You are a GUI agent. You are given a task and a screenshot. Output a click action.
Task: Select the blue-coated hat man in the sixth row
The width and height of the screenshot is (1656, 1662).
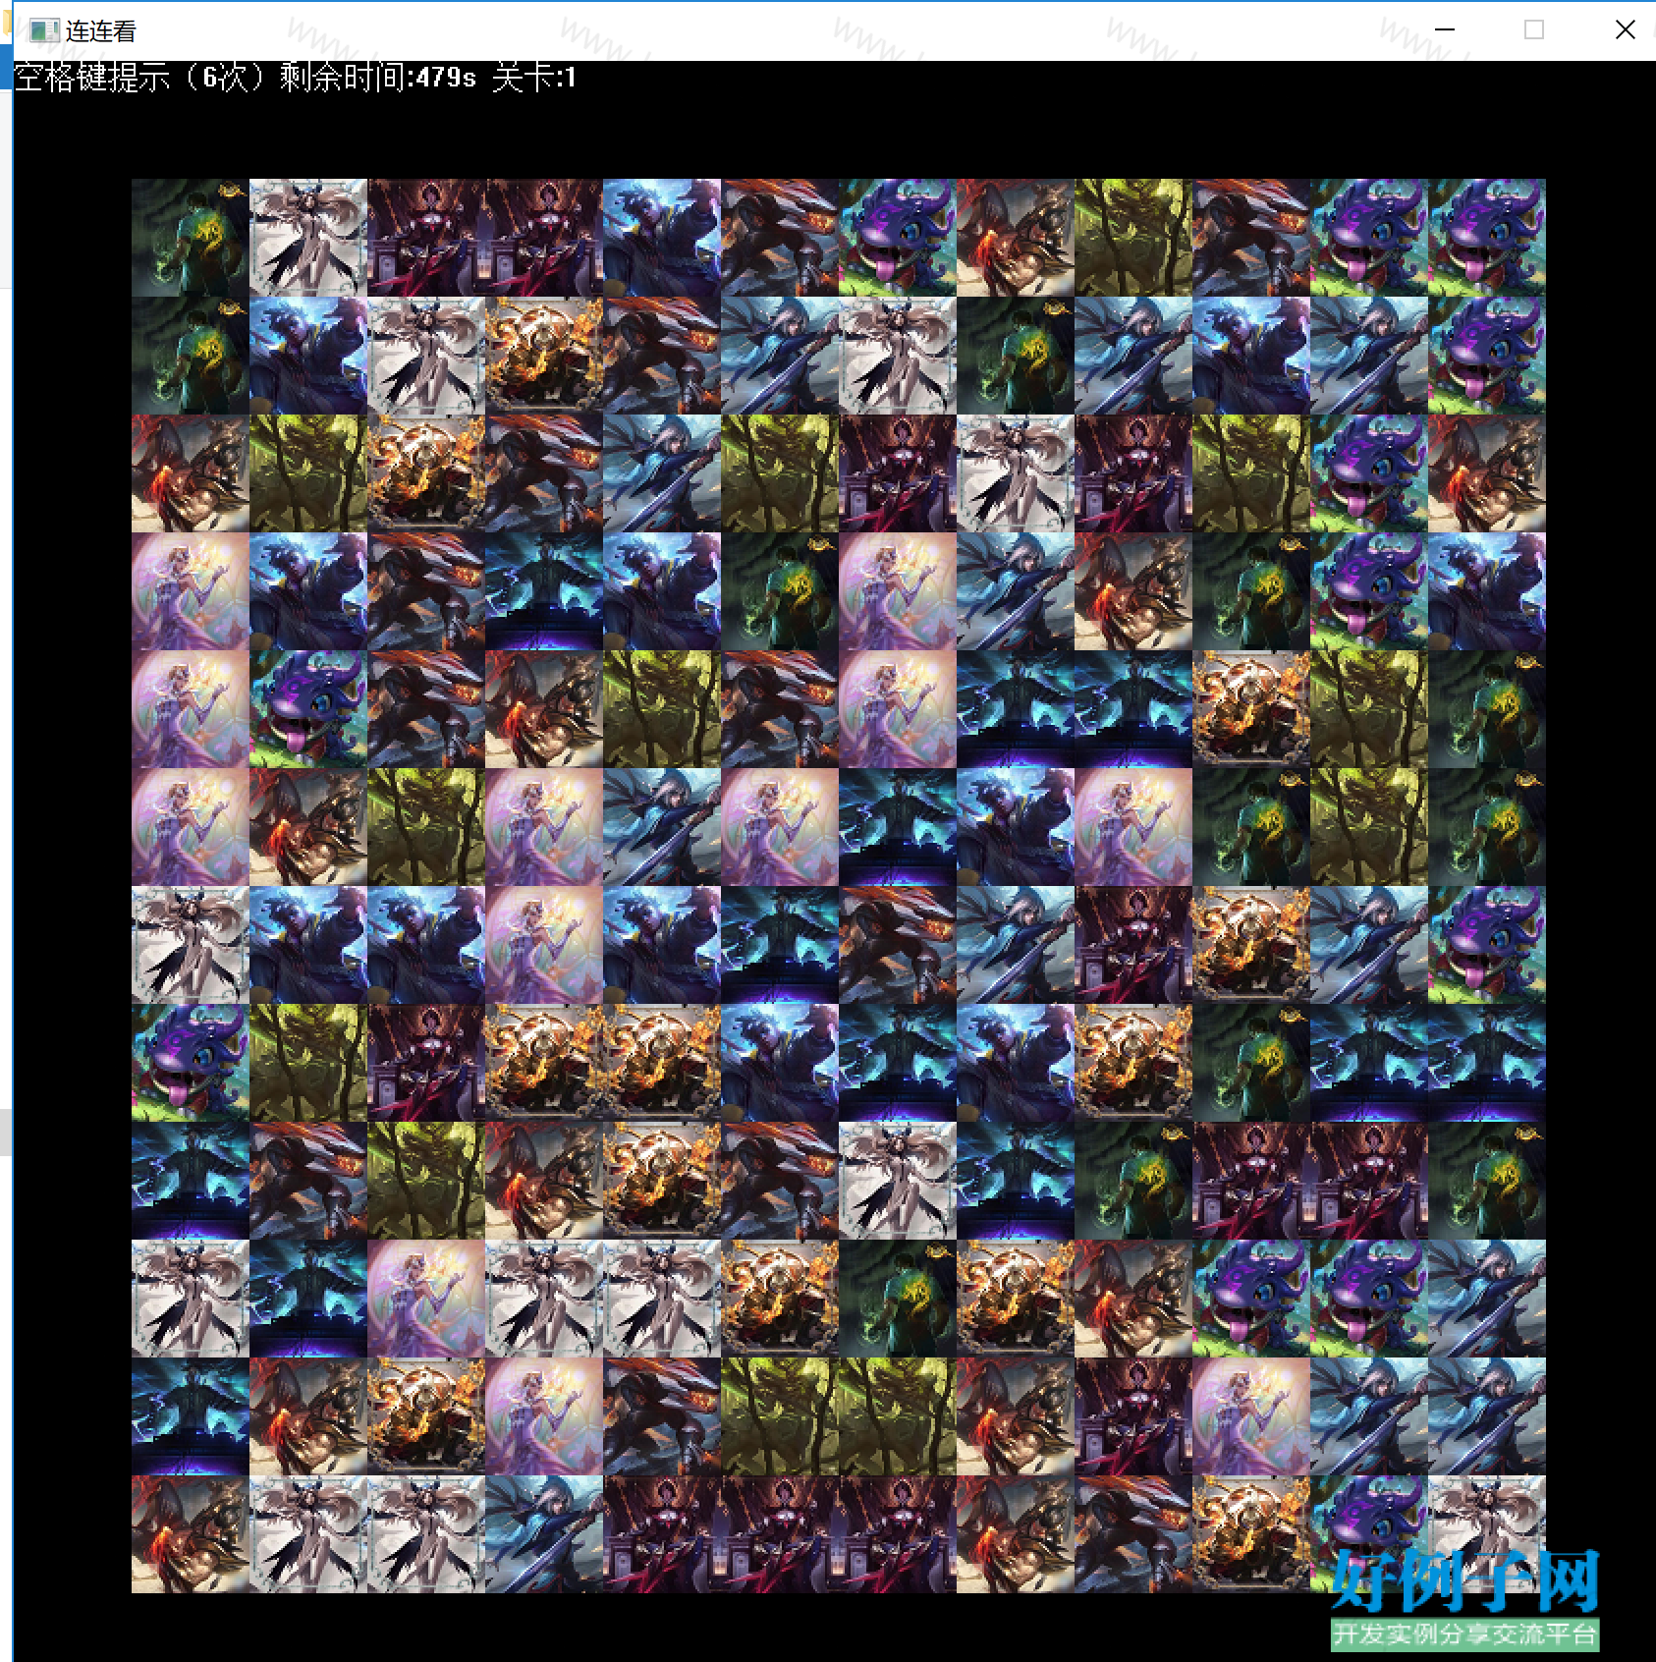(1016, 827)
